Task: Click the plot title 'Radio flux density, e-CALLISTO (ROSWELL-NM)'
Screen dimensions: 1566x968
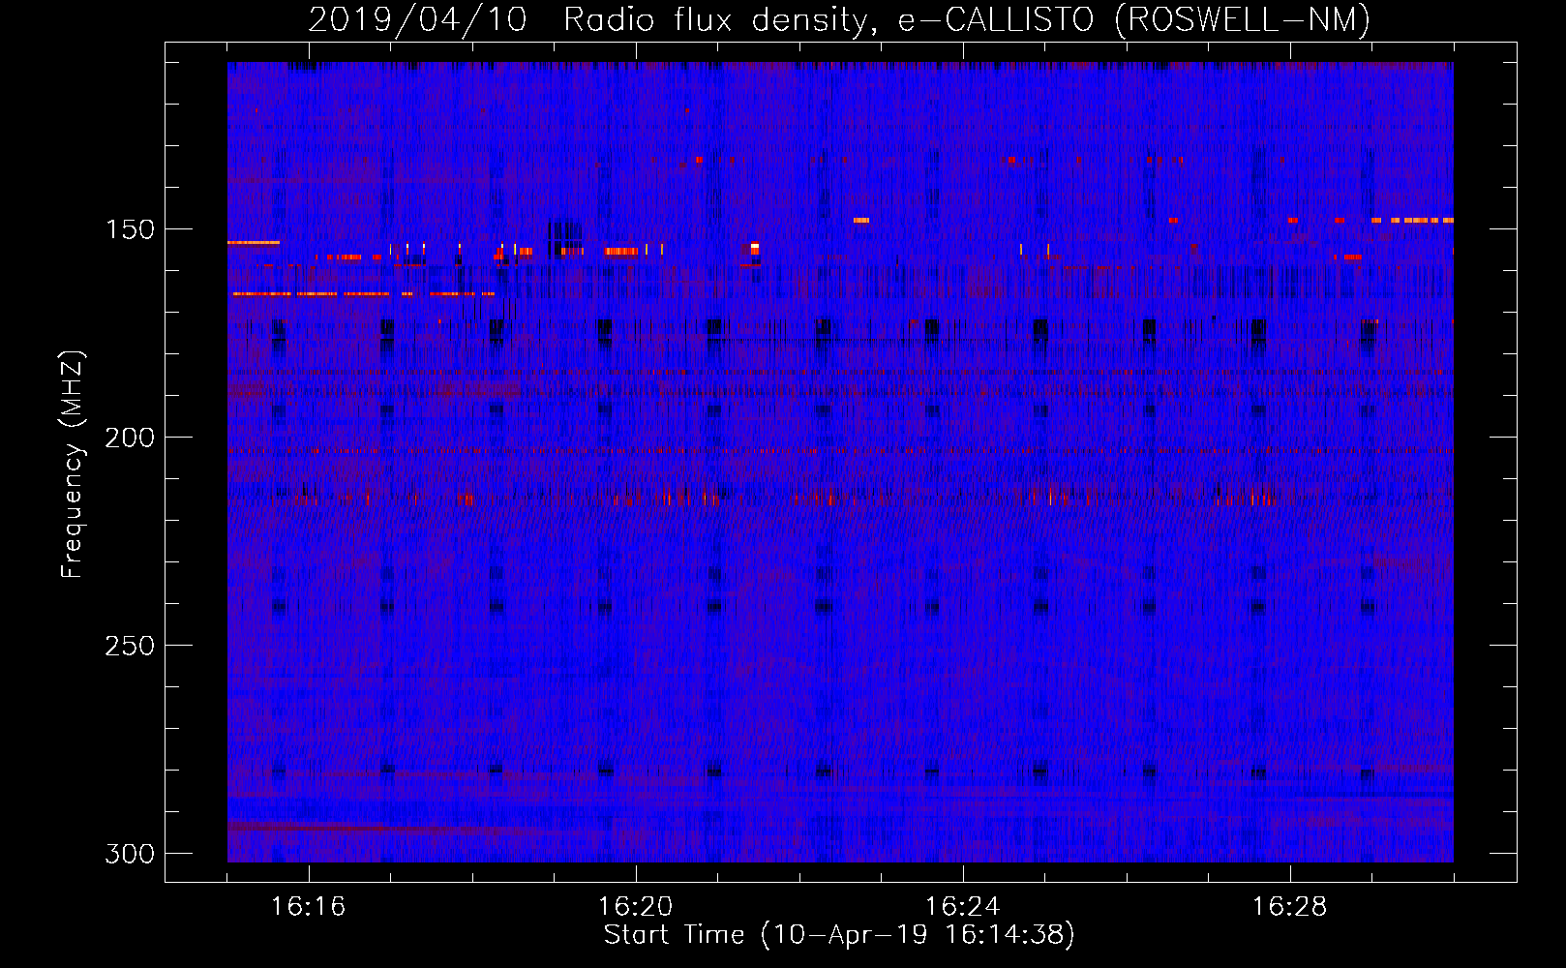Action: [x=967, y=20]
